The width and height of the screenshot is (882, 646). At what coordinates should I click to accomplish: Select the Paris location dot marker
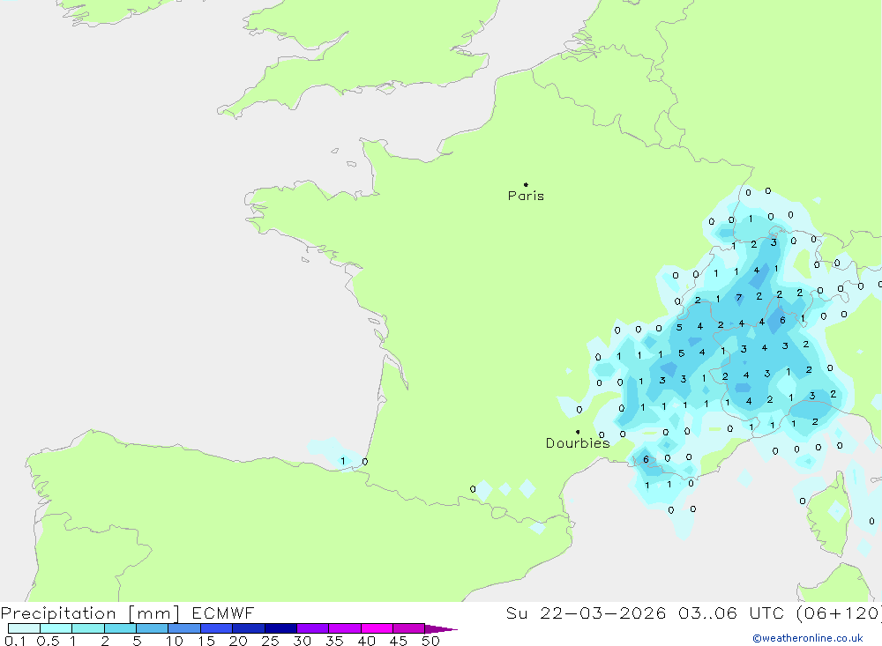(x=526, y=184)
